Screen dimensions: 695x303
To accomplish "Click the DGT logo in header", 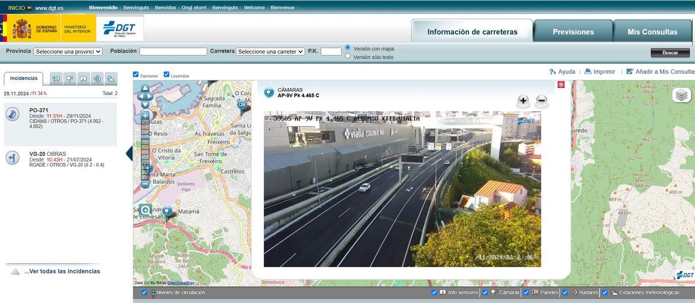I will pyautogui.click(x=119, y=28).
